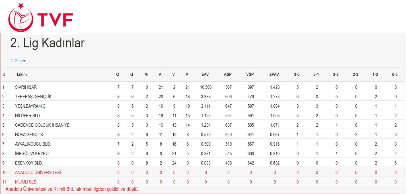Select the SİVRİHİSAR team row
Screen dimensions: 407x194
203,87
